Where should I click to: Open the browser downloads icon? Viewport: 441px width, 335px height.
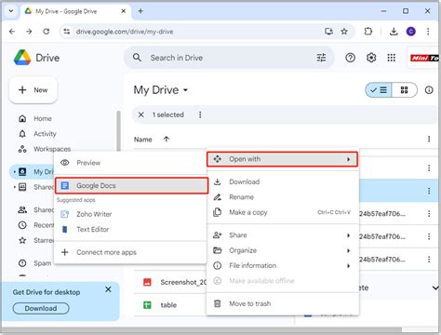click(394, 32)
